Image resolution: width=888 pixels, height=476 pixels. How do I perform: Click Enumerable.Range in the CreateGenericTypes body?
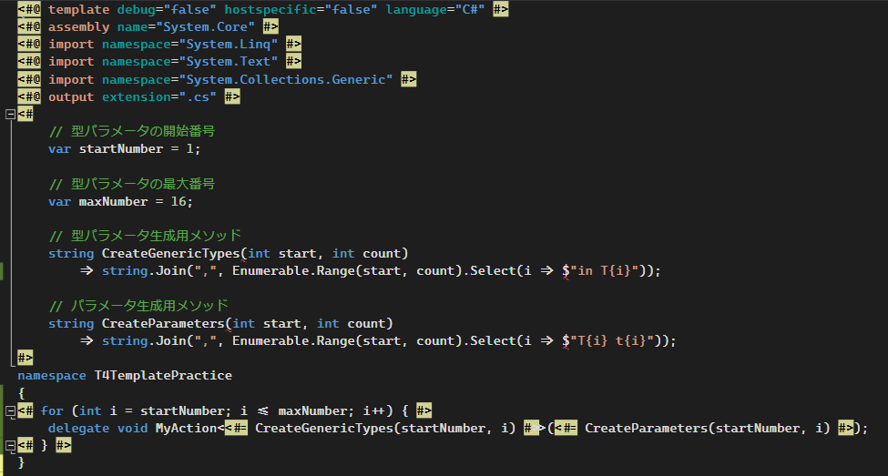pyautogui.click(x=293, y=270)
